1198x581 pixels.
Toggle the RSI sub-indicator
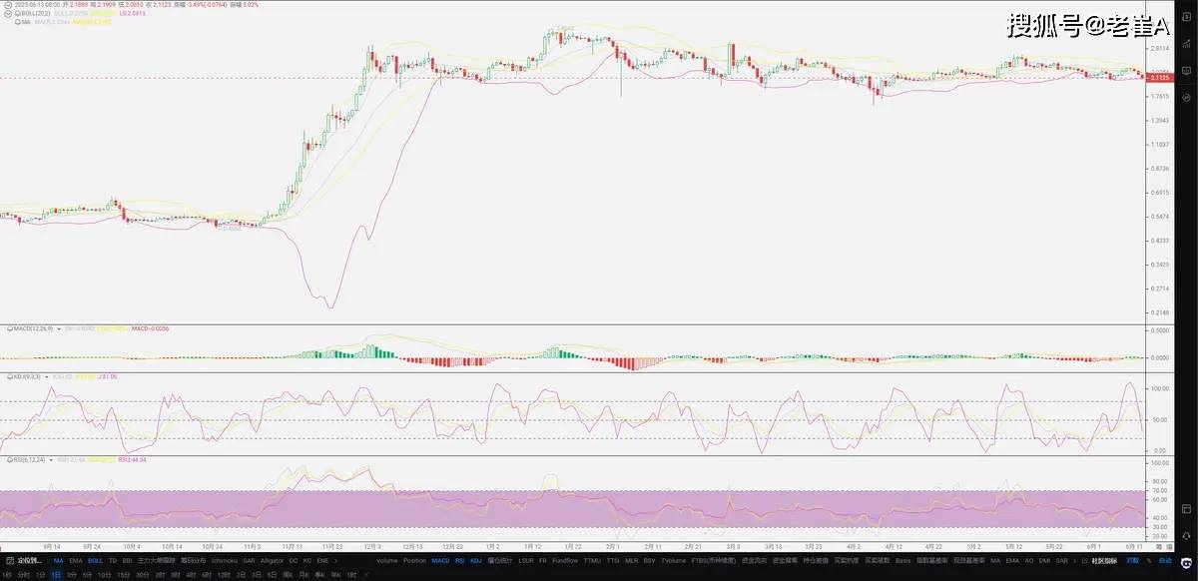coord(460,561)
